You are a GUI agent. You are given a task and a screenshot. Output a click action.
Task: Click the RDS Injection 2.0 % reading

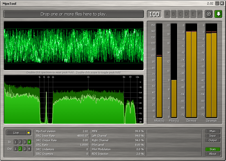140,154
